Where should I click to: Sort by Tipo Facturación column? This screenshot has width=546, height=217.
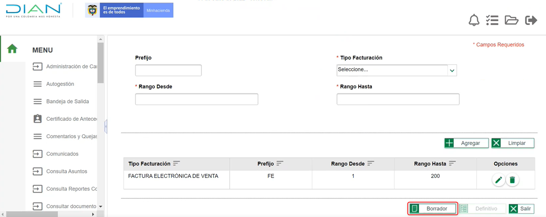coord(176,163)
